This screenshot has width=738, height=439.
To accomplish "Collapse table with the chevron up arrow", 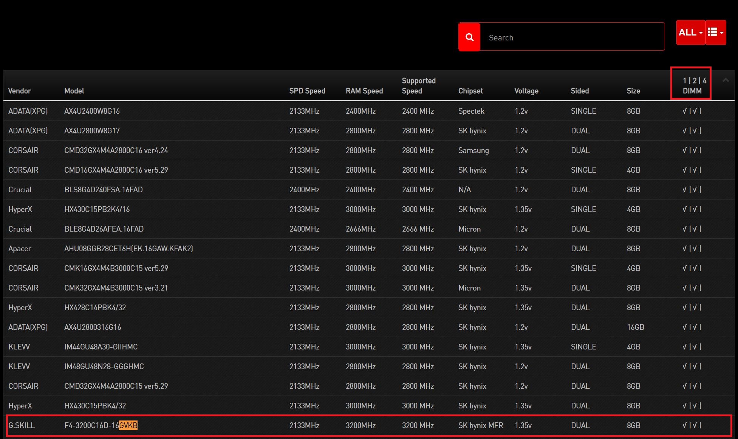I will point(726,80).
